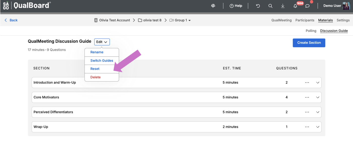This screenshot has width=353, height=158.
Task: Expand the Introduction and Warm-Up section
Action: [318, 83]
